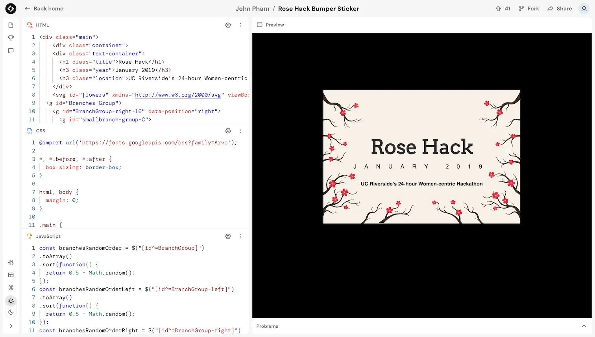Click the app logo in the top-left
Viewport: 595px width, 337px height.
pyautogui.click(x=11, y=8)
